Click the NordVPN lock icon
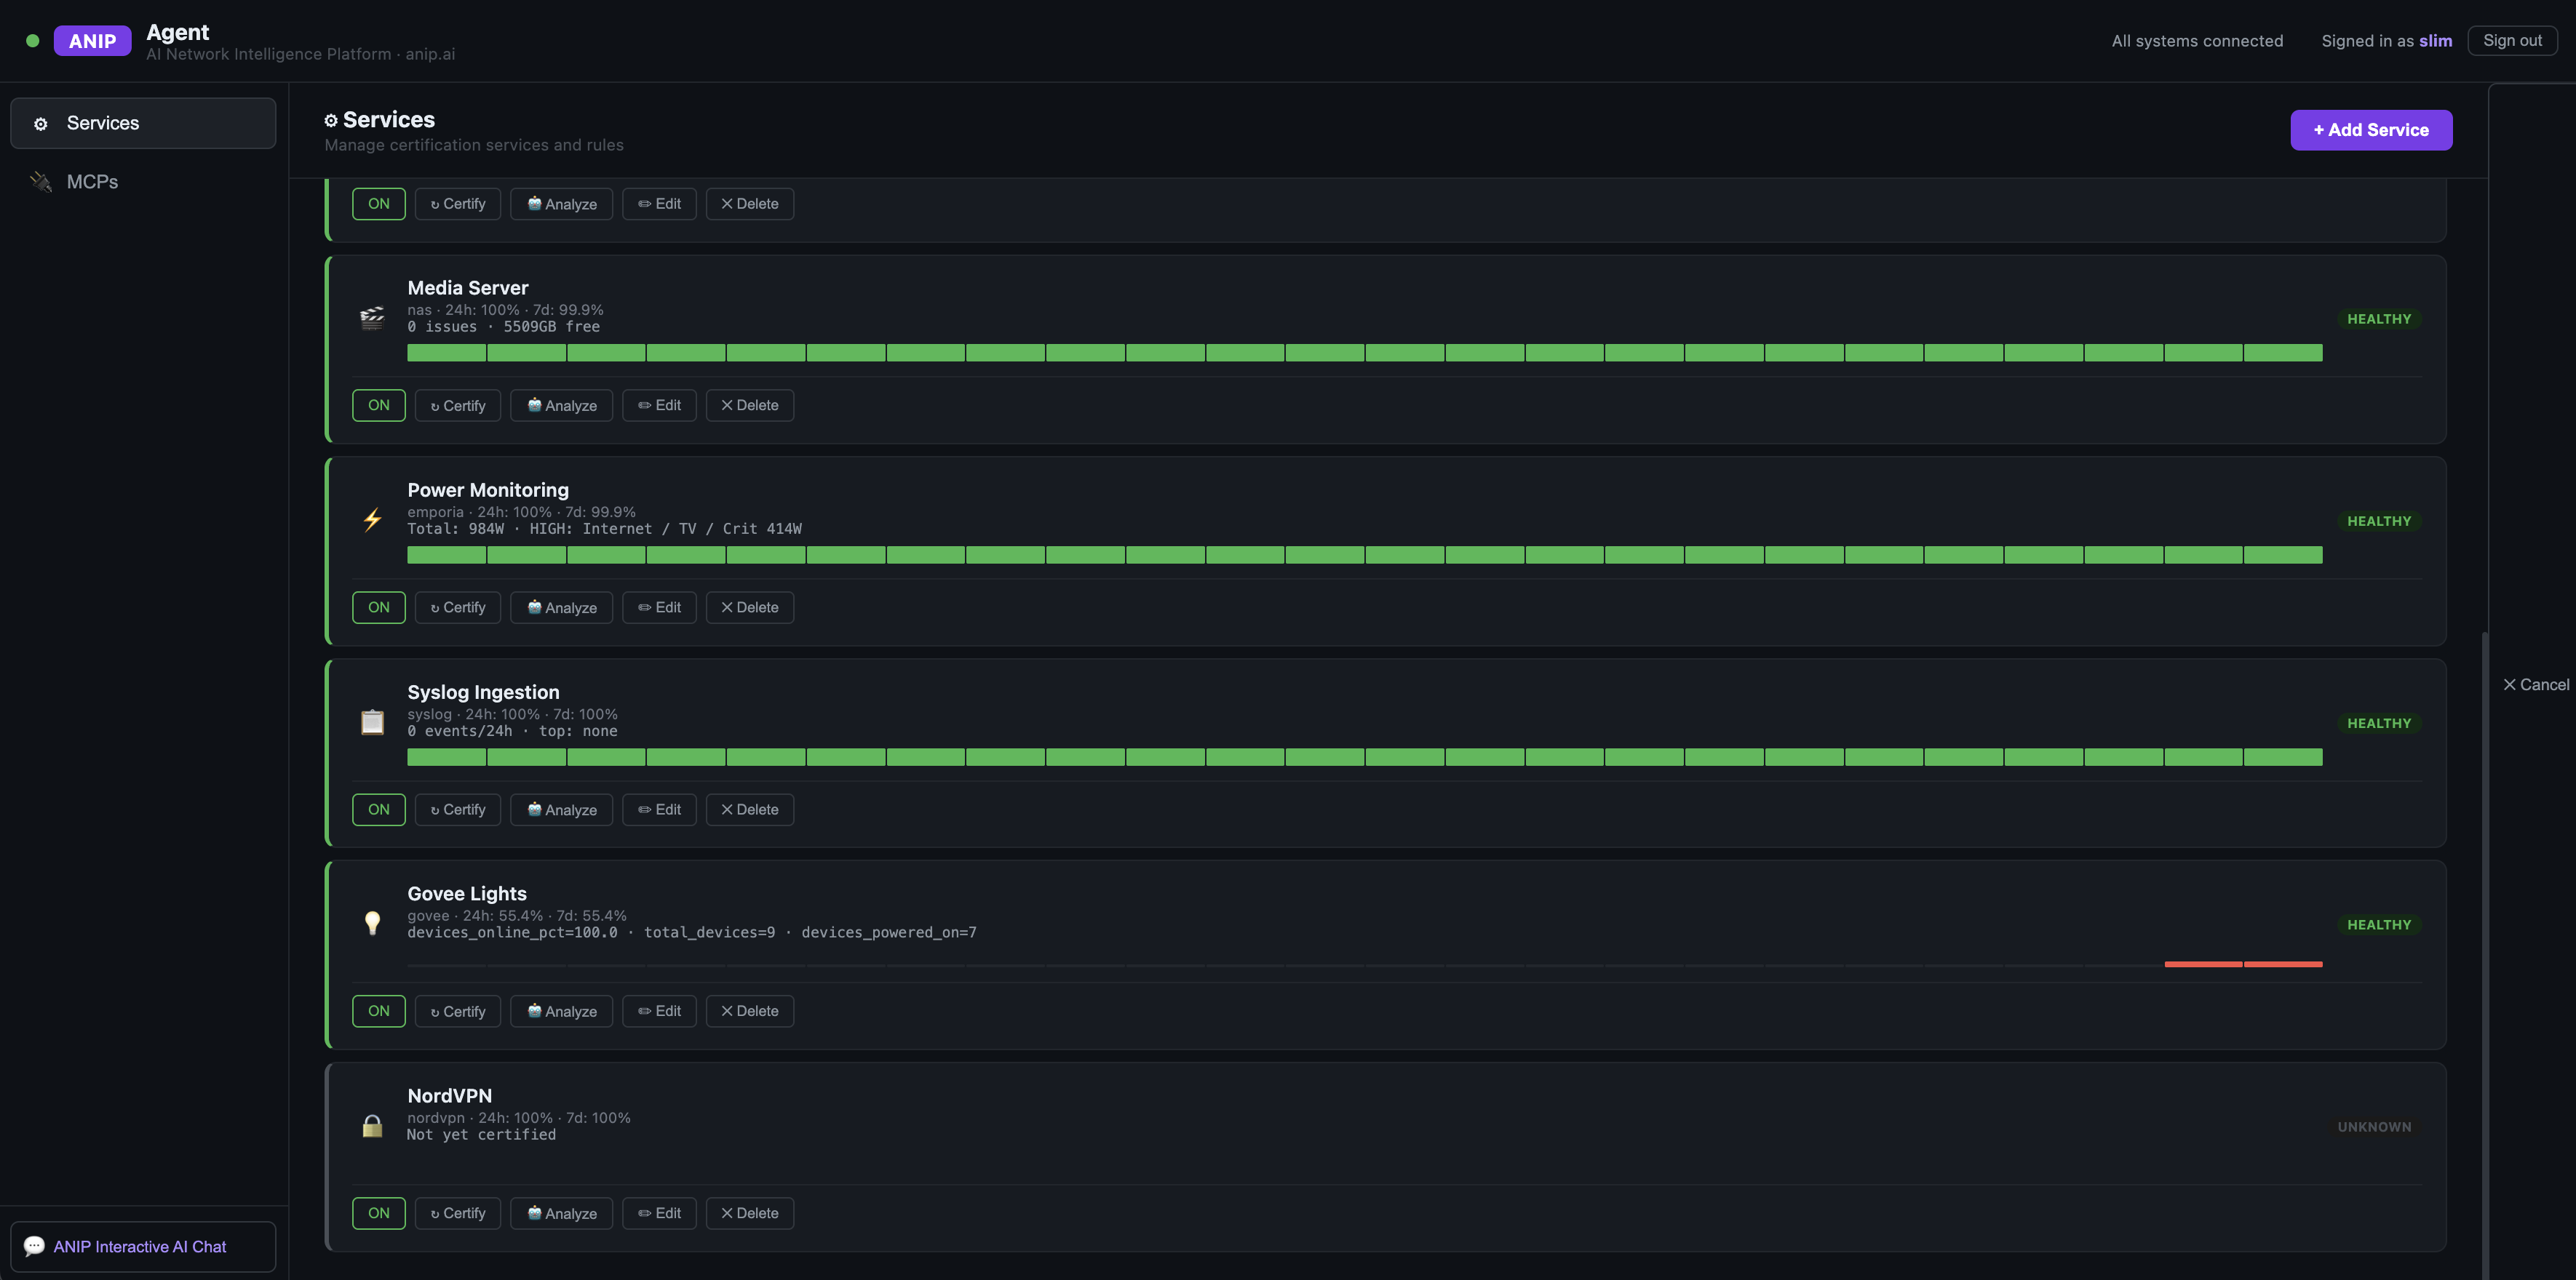 point(372,1125)
